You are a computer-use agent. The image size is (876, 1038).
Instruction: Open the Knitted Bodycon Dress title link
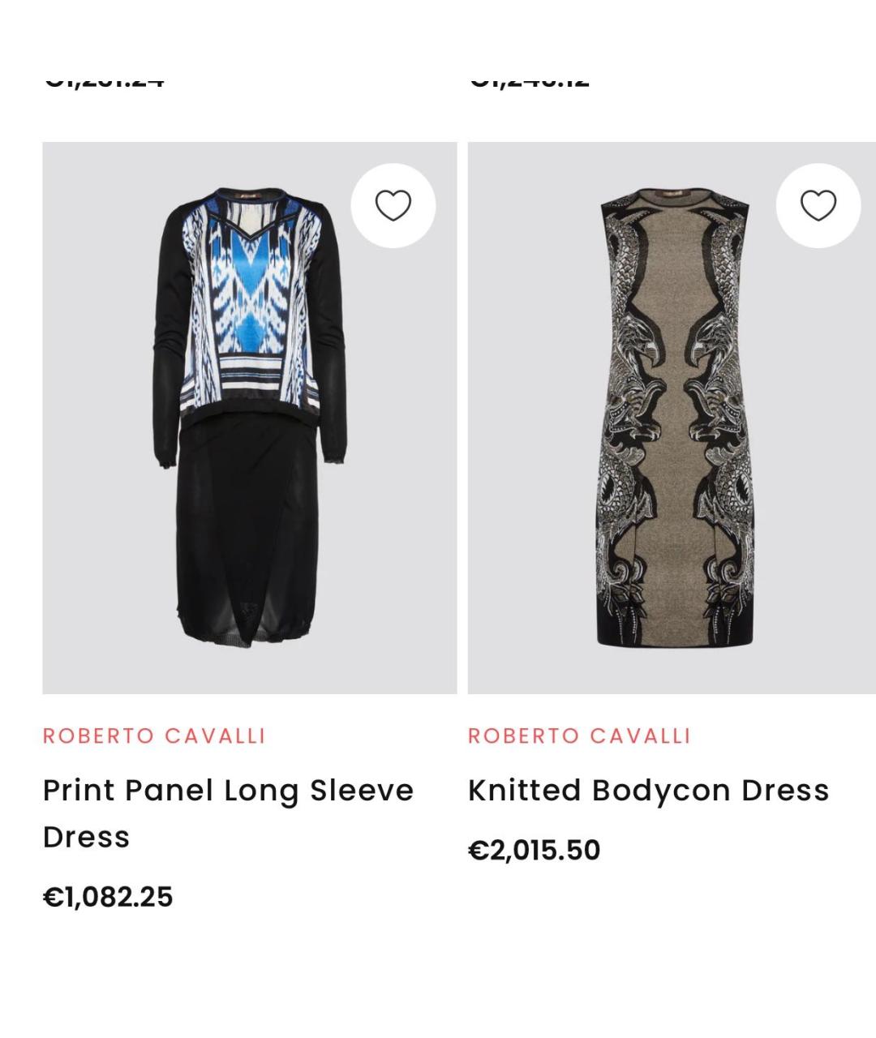pos(648,790)
